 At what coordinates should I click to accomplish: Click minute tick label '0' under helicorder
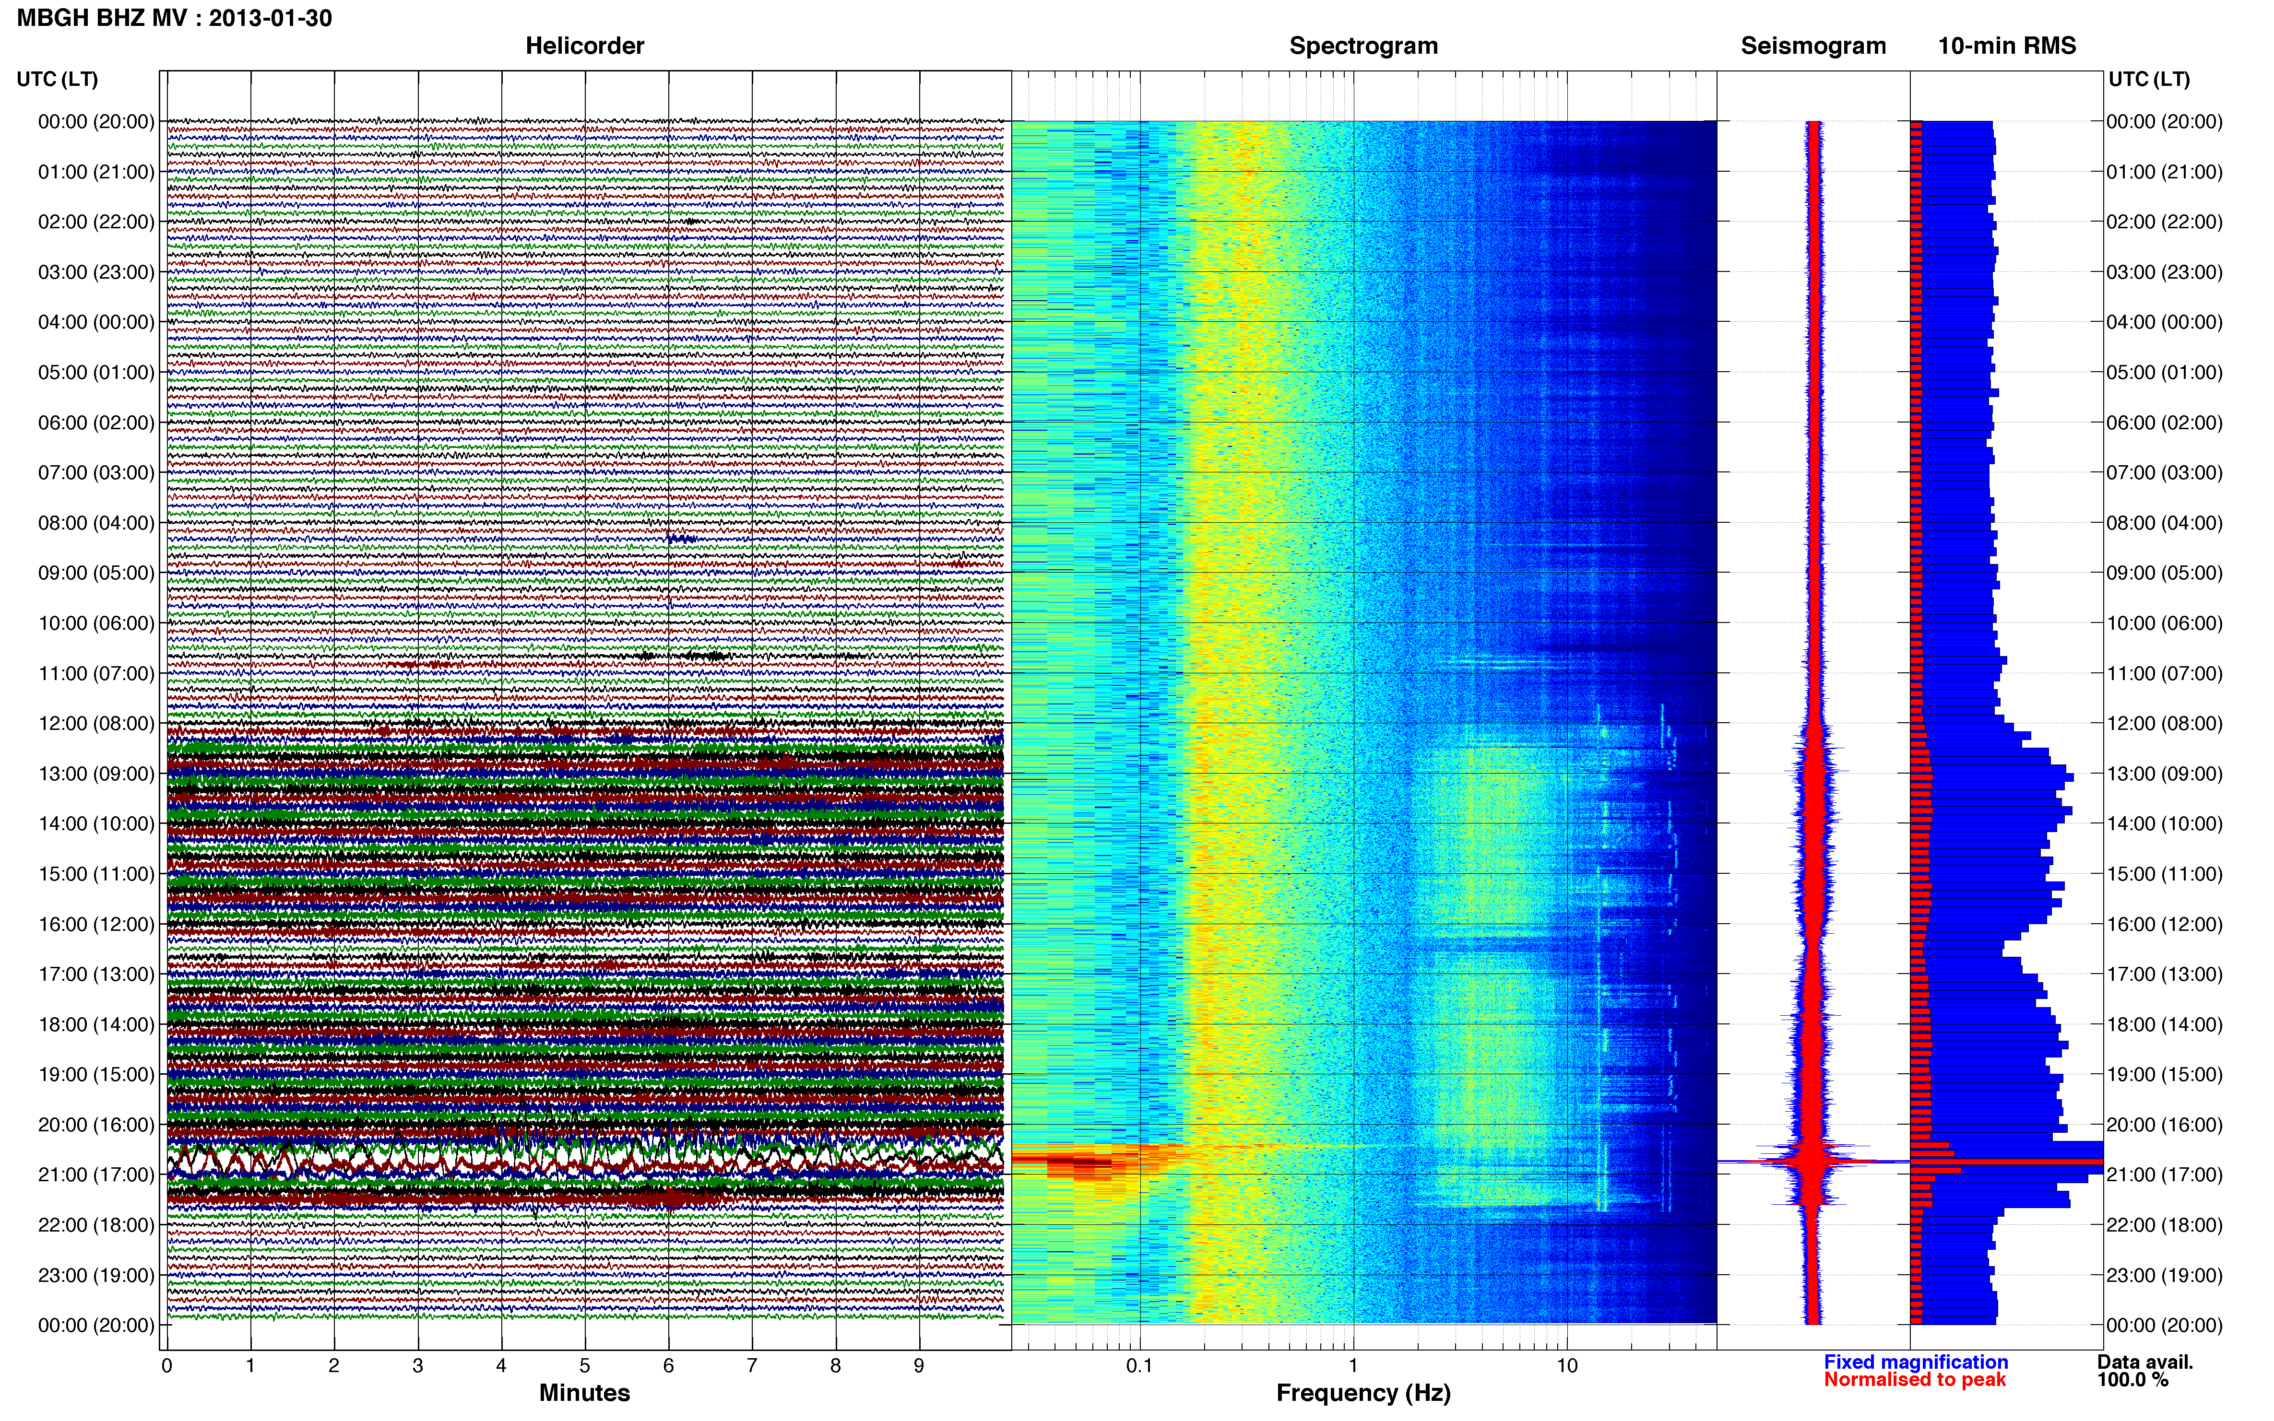pyautogui.click(x=166, y=1365)
